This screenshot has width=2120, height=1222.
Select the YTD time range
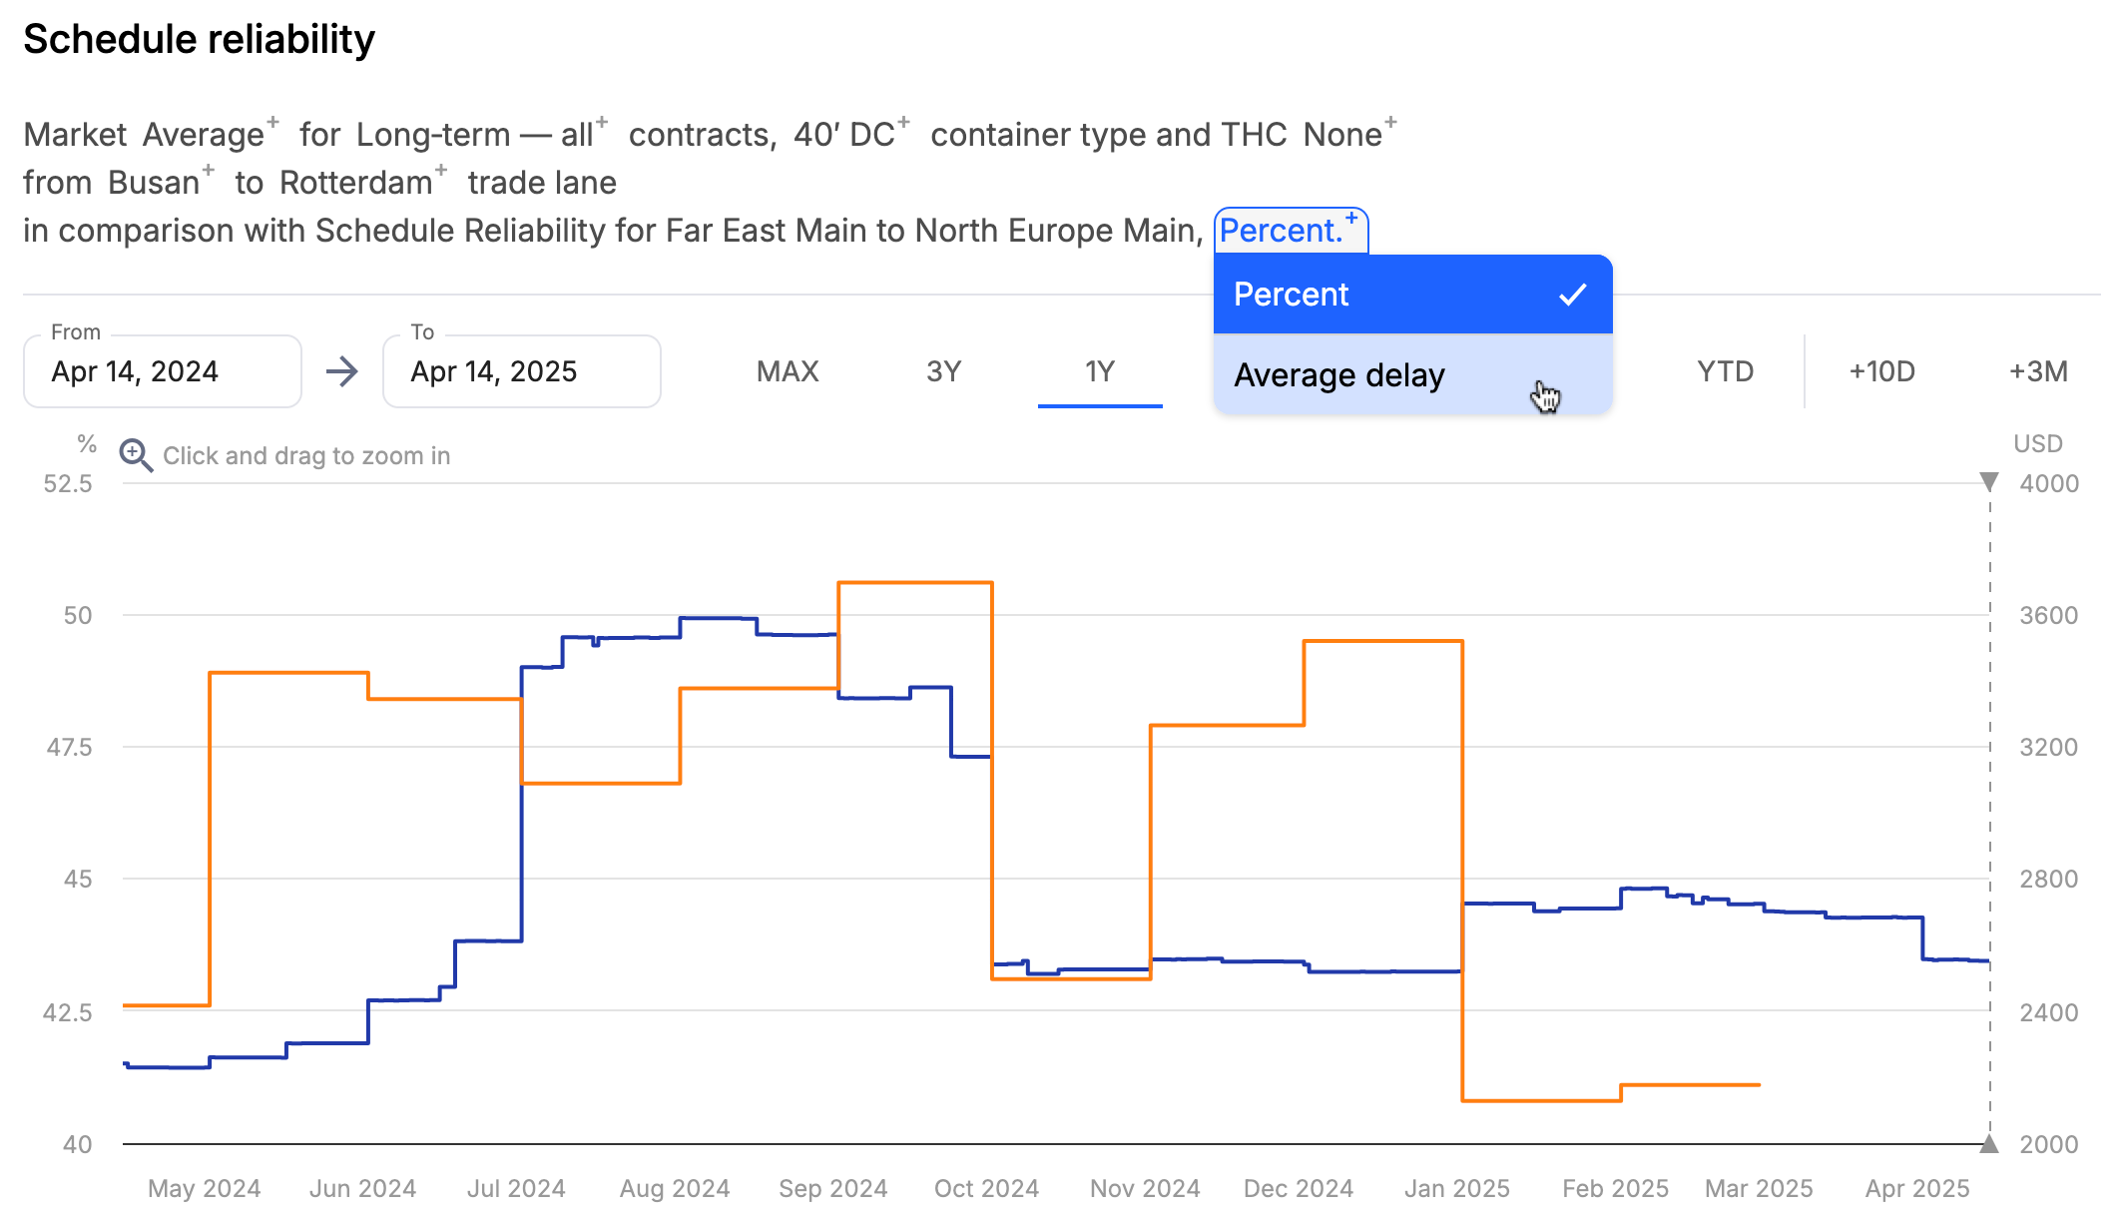[x=1726, y=371]
